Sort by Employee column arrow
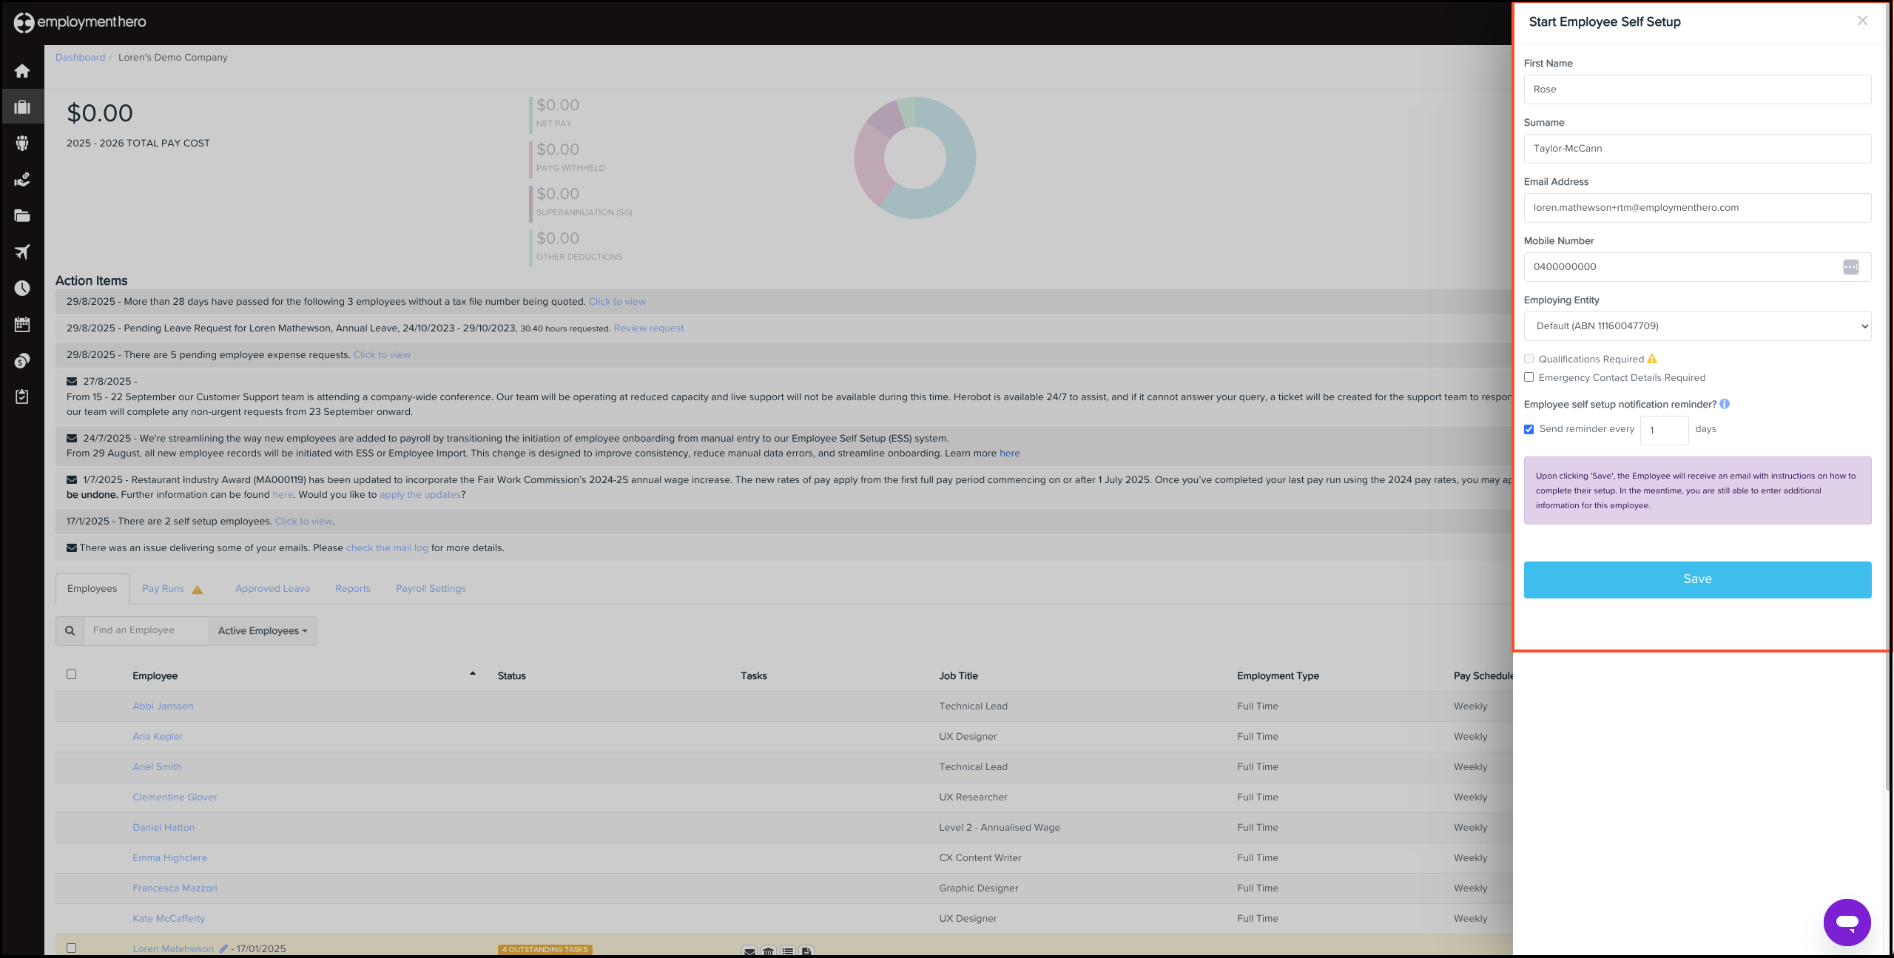Screen dimensions: 1894x958 pyautogui.click(x=472, y=674)
